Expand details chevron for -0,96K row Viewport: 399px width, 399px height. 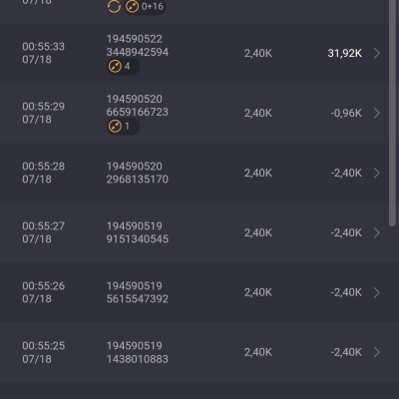coord(377,113)
